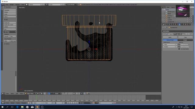Toggle Optimal Display checkbox
The height and width of the screenshot is (109, 195).
click(x=179, y=47)
